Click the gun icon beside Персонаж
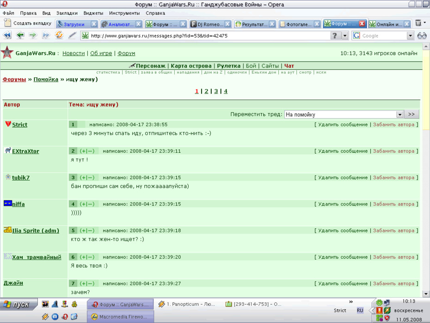 (132, 66)
